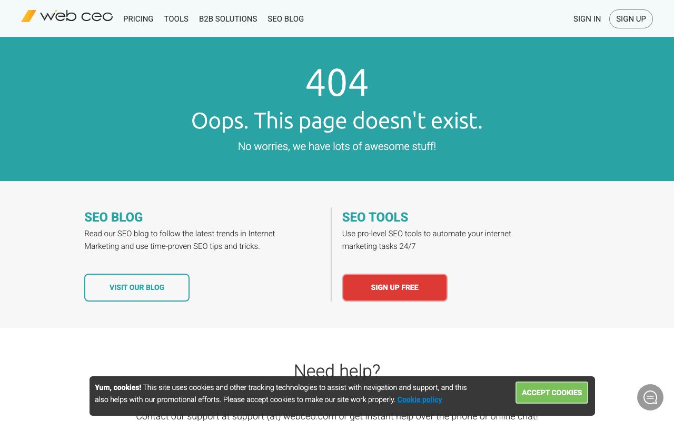Click the SEO BLOG section heading
Screen dimensions: 674x421
114,217
